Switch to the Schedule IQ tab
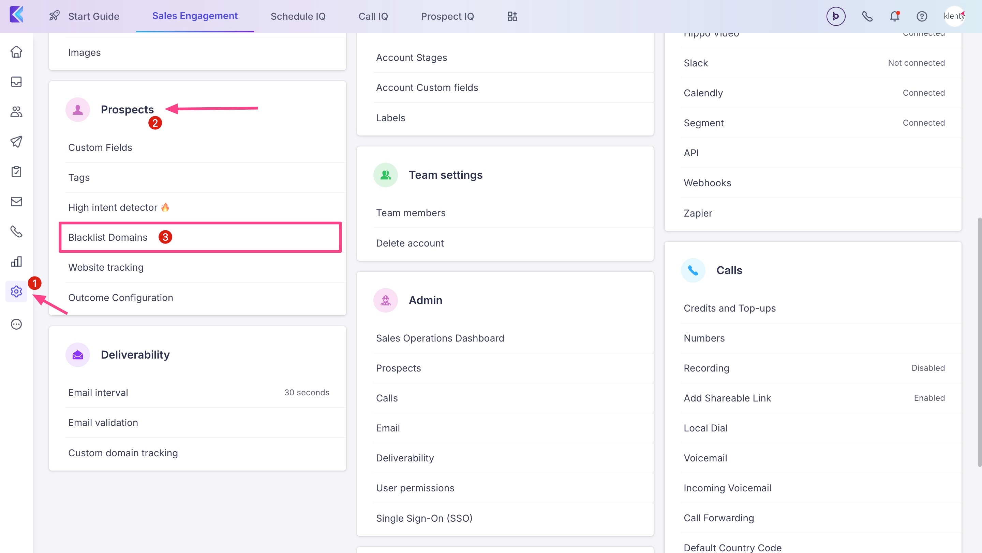 tap(298, 16)
